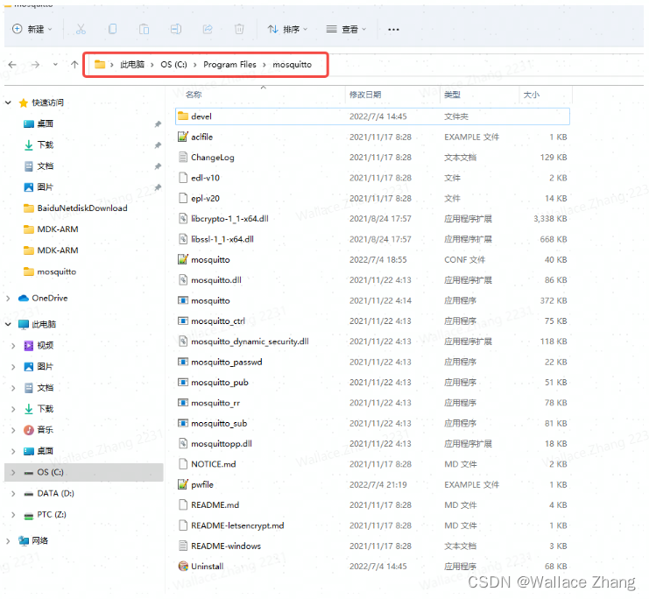Open BaiduNetdiskDownload in sidebar

click(x=82, y=208)
